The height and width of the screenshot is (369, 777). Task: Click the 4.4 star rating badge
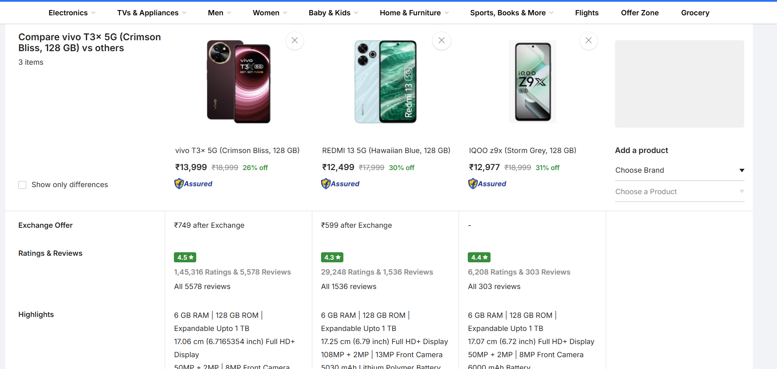[479, 258]
